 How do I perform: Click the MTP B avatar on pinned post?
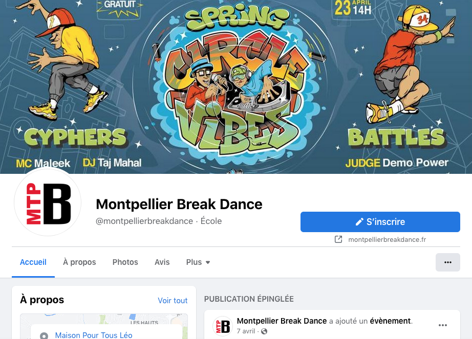pyautogui.click(x=223, y=326)
